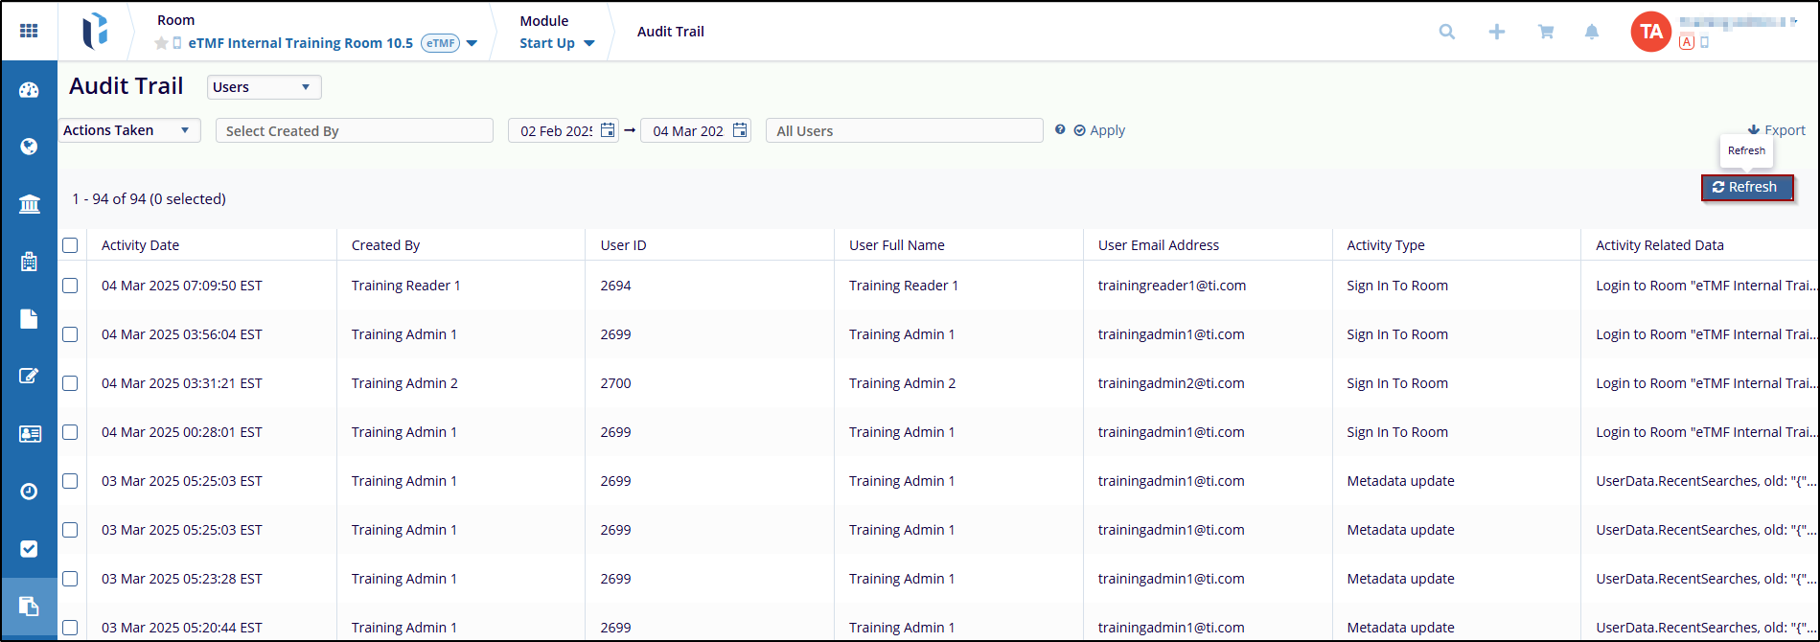Click the plus add icon in header
1820x642 pixels.
tap(1496, 32)
